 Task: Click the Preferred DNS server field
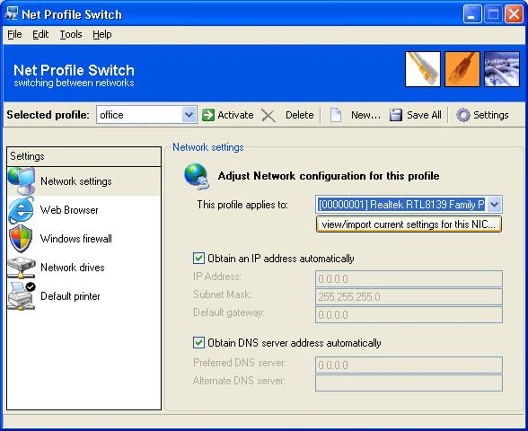(409, 365)
